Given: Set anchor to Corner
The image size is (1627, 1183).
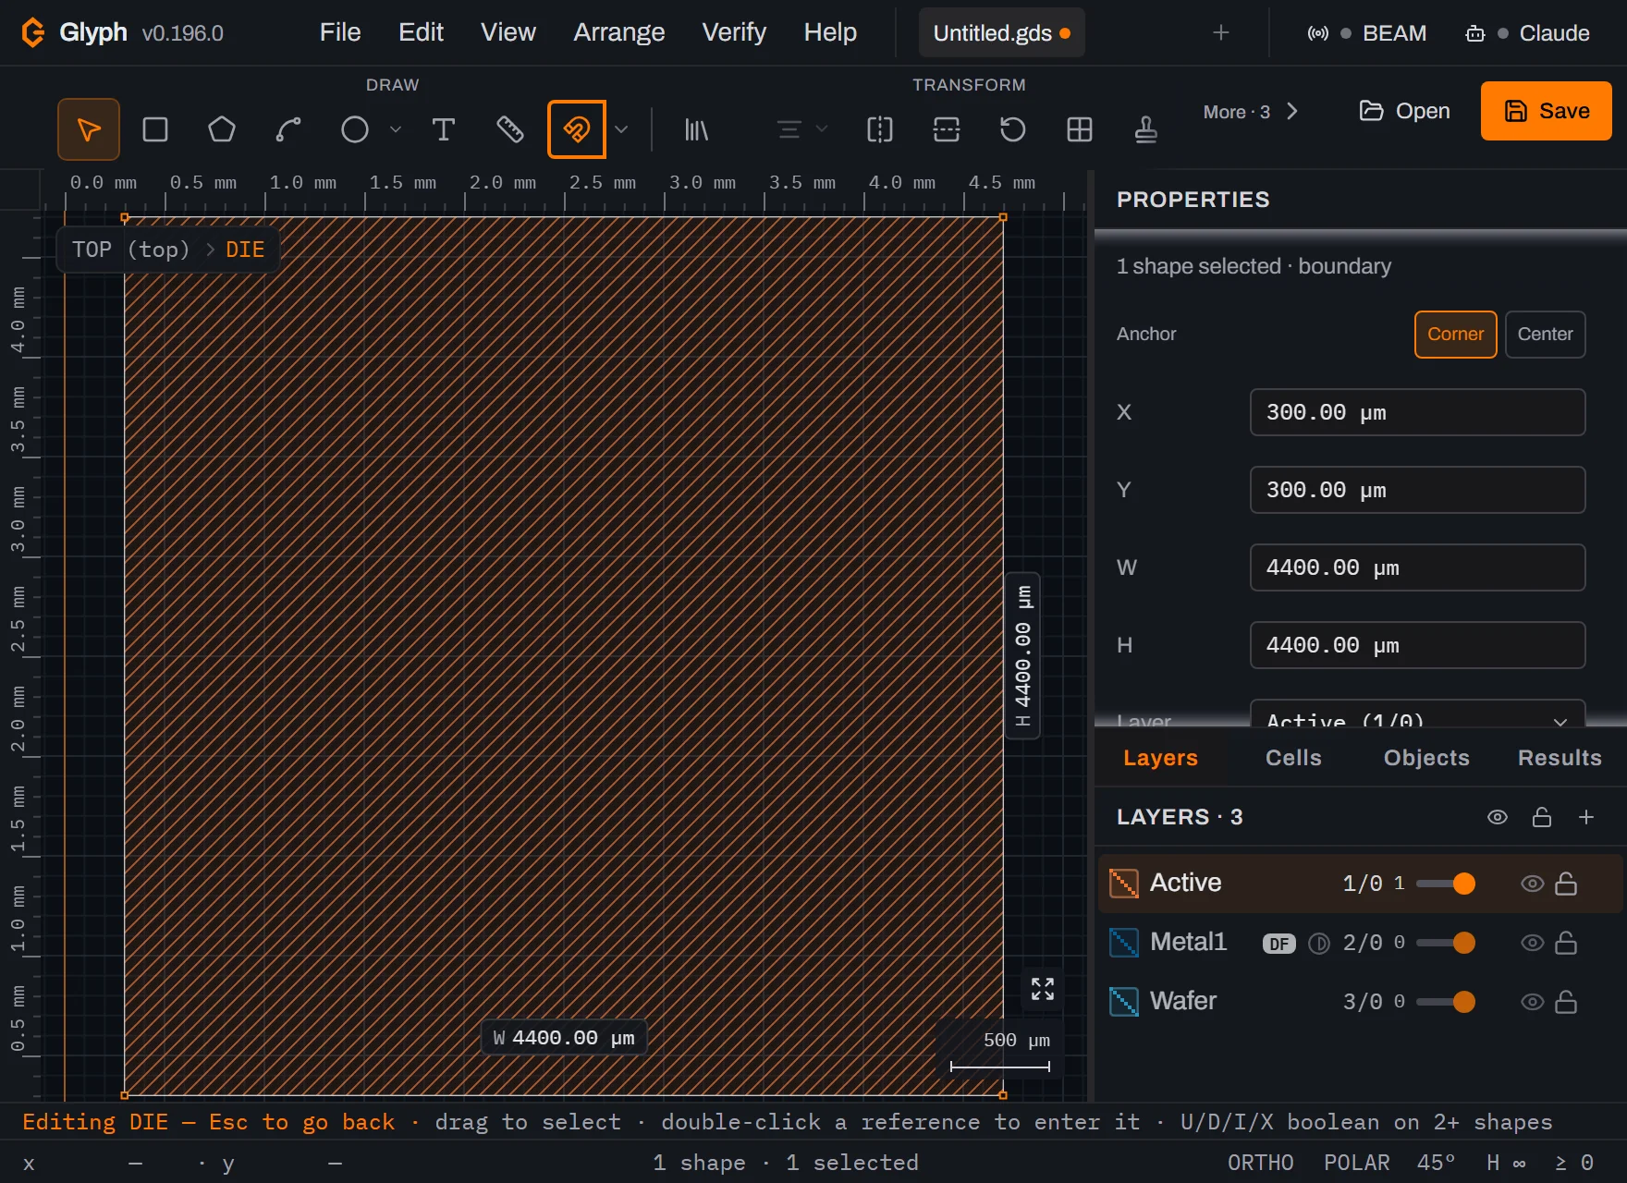Looking at the screenshot, I should 1455,335.
